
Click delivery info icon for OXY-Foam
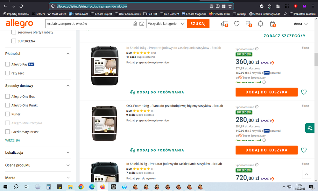(264, 140)
